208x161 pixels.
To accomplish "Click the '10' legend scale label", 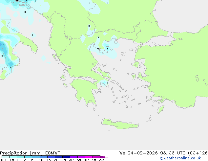I will [41, 160].
